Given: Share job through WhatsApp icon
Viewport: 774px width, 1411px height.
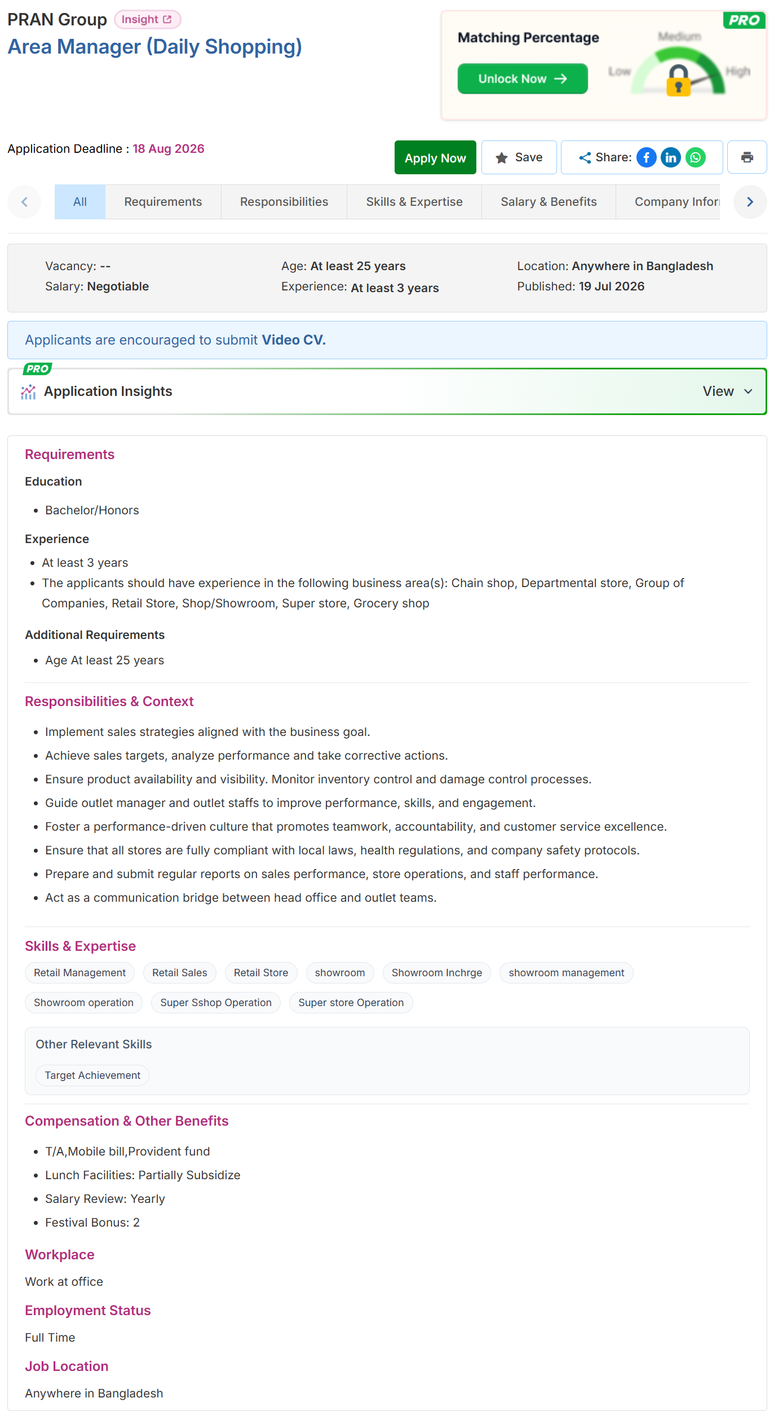Looking at the screenshot, I should (696, 157).
